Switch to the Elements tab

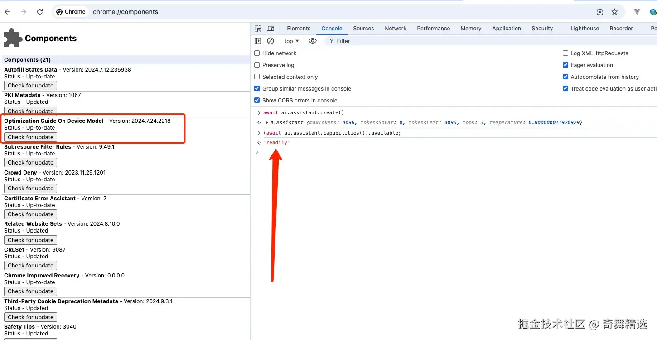(x=299, y=28)
